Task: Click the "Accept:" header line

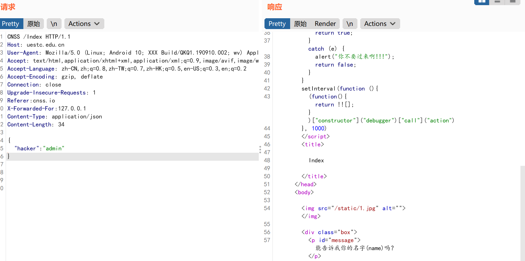Action: pyautogui.click(x=133, y=61)
